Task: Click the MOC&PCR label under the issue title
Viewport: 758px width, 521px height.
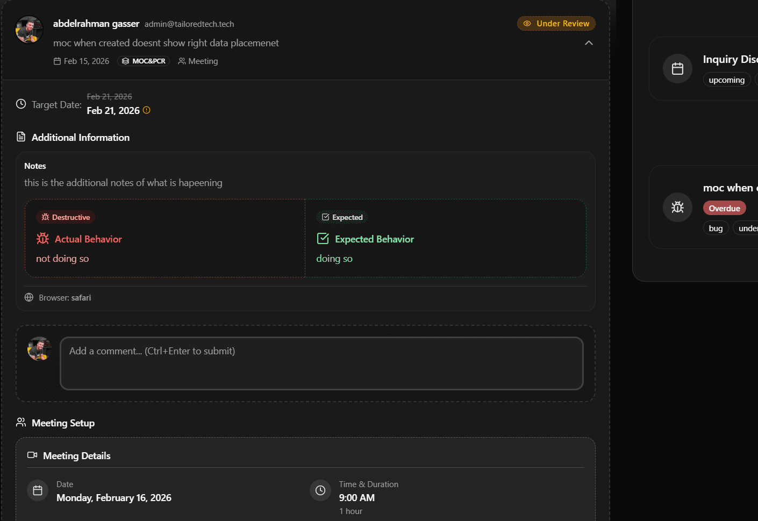Action: [144, 61]
